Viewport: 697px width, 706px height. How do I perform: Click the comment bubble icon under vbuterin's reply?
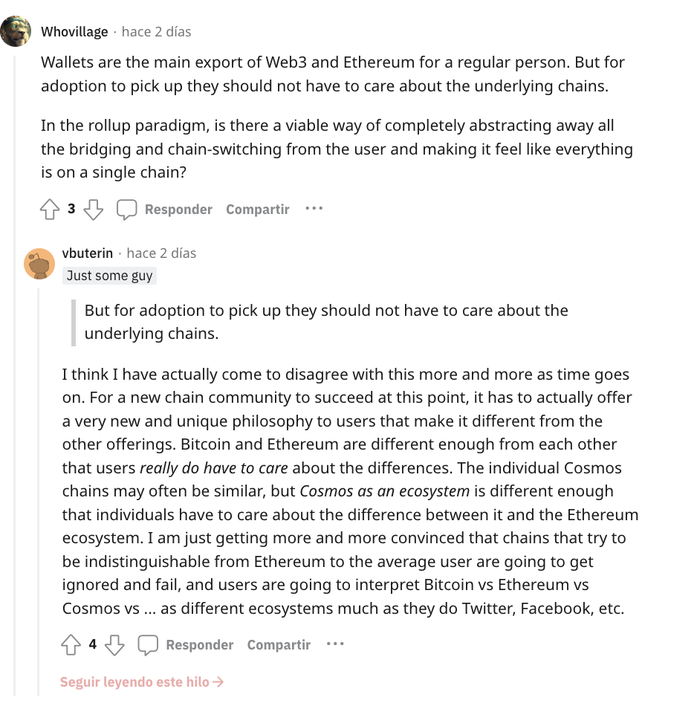pos(149,645)
